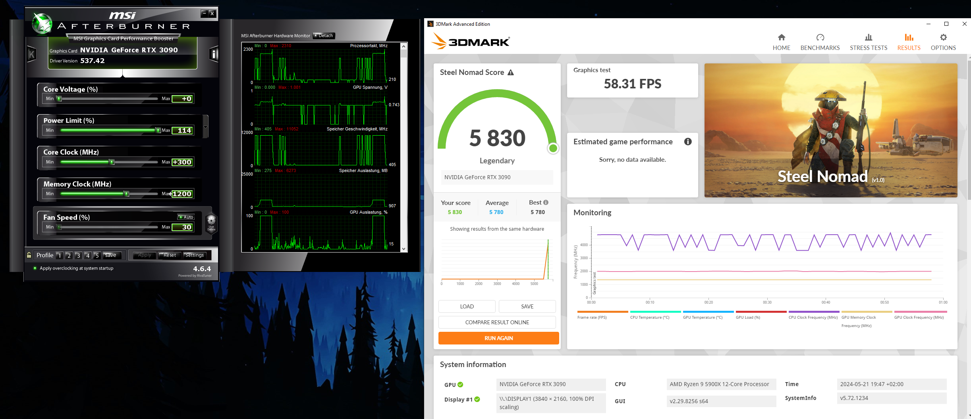Viewport: 971px width, 419px height.
Task: Toggle Apply overclocking at system startup
Action: click(35, 268)
